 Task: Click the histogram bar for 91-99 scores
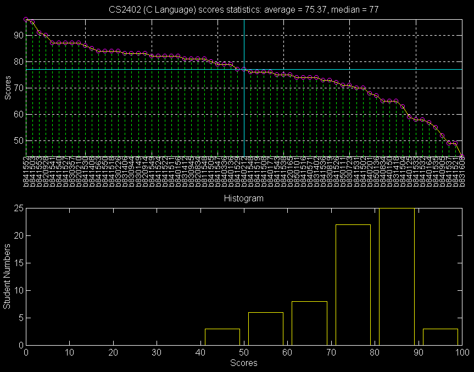point(440,337)
